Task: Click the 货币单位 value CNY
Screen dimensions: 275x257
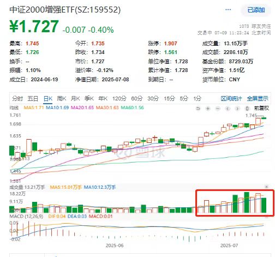Action: (235, 80)
